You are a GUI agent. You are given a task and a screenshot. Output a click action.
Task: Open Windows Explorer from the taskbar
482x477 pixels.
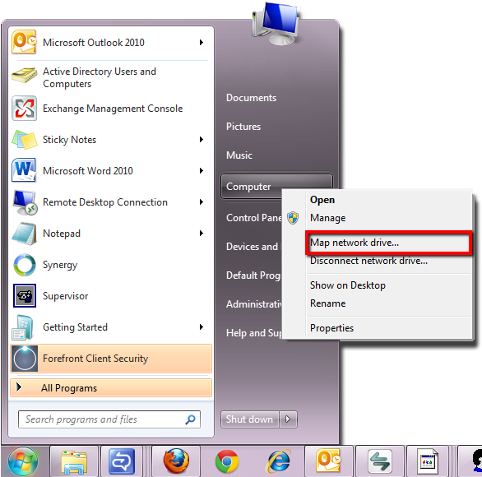pos(74,462)
